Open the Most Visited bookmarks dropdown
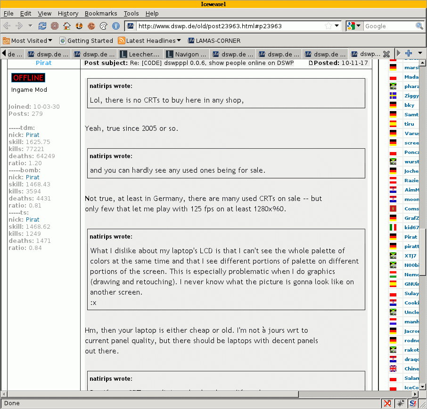 click(28, 40)
